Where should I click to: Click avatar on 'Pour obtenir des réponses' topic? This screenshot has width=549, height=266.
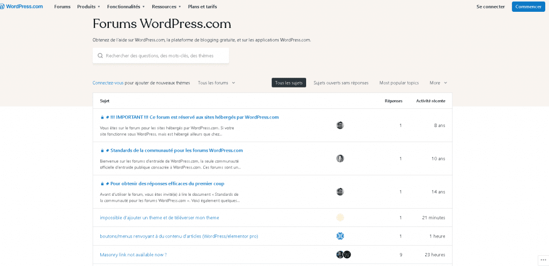[340, 191]
